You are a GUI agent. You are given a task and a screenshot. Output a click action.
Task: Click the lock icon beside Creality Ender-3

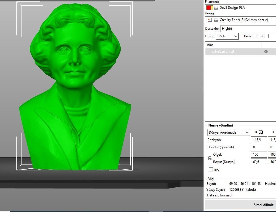pyautogui.click(x=216, y=20)
